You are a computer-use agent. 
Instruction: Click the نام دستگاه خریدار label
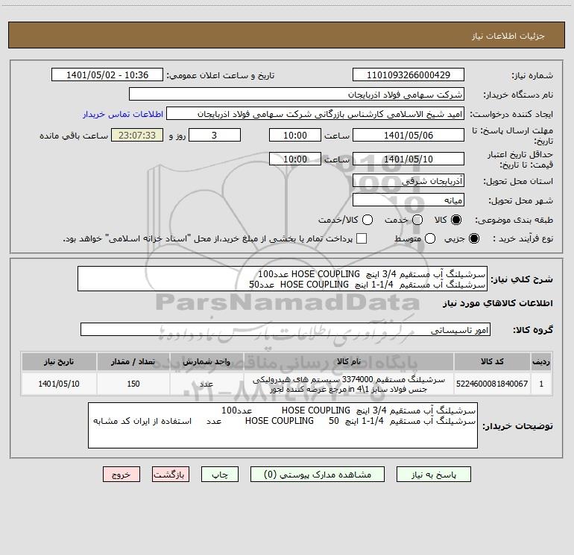[518, 95]
